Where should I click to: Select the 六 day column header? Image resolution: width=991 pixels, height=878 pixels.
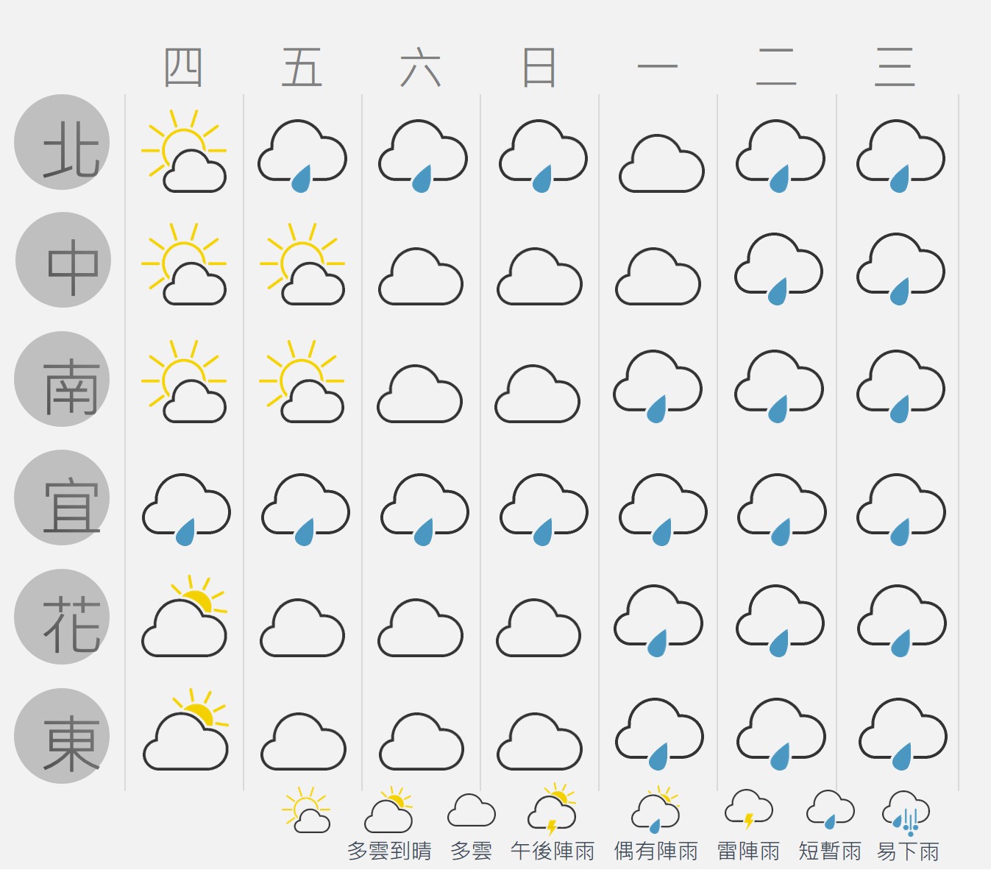pyautogui.click(x=421, y=67)
